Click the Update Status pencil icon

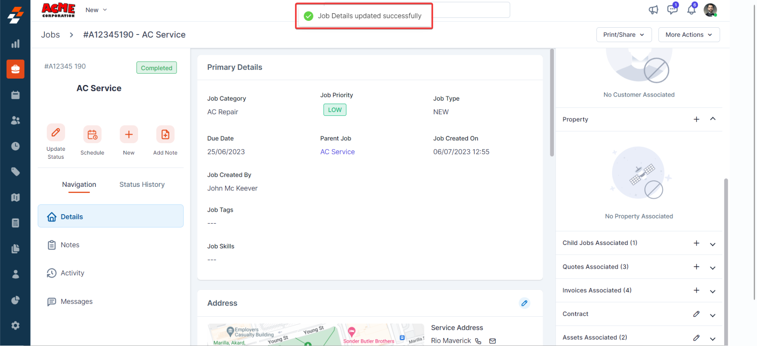(56, 132)
